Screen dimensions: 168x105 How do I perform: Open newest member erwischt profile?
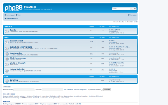[x=78, y=104]
